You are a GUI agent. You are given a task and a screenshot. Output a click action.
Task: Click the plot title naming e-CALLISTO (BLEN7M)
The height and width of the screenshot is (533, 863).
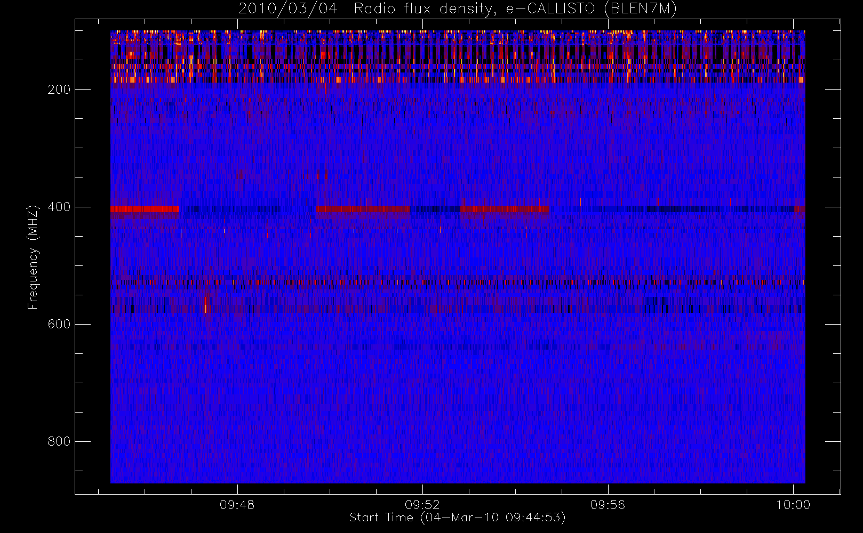(457, 9)
